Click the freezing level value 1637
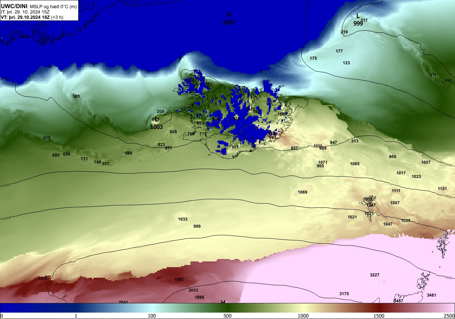The image size is (455, 319). [x=43, y=279]
